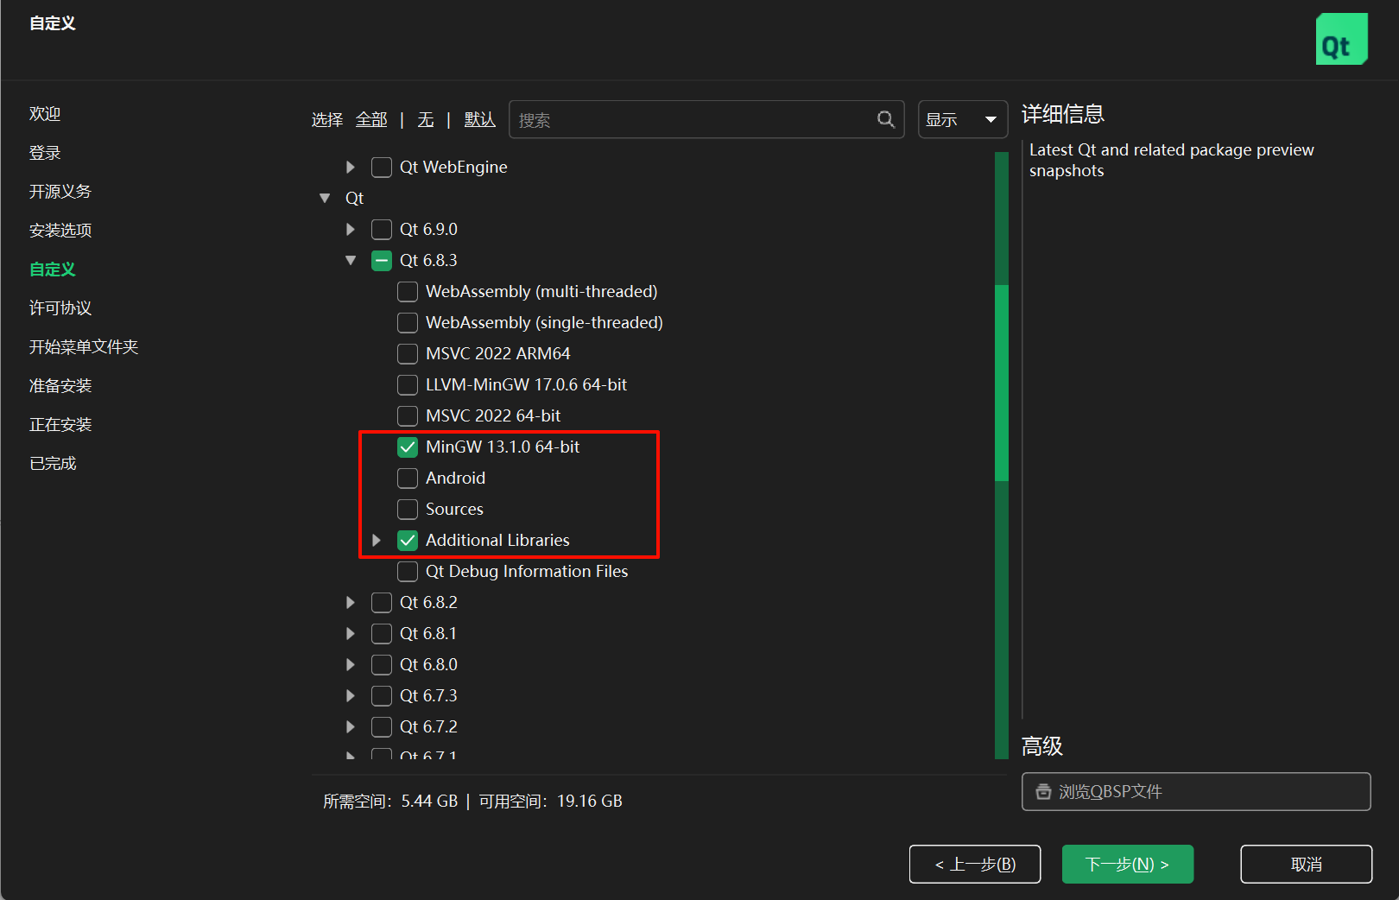Open the 显示 dropdown arrow

click(x=988, y=119)
